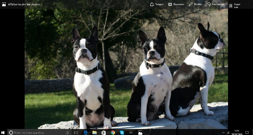The height and width of the screenshot is (135, 253).
Task: Open the Windows Start menu
Action: pyautogui.click(x=3, y=132)
